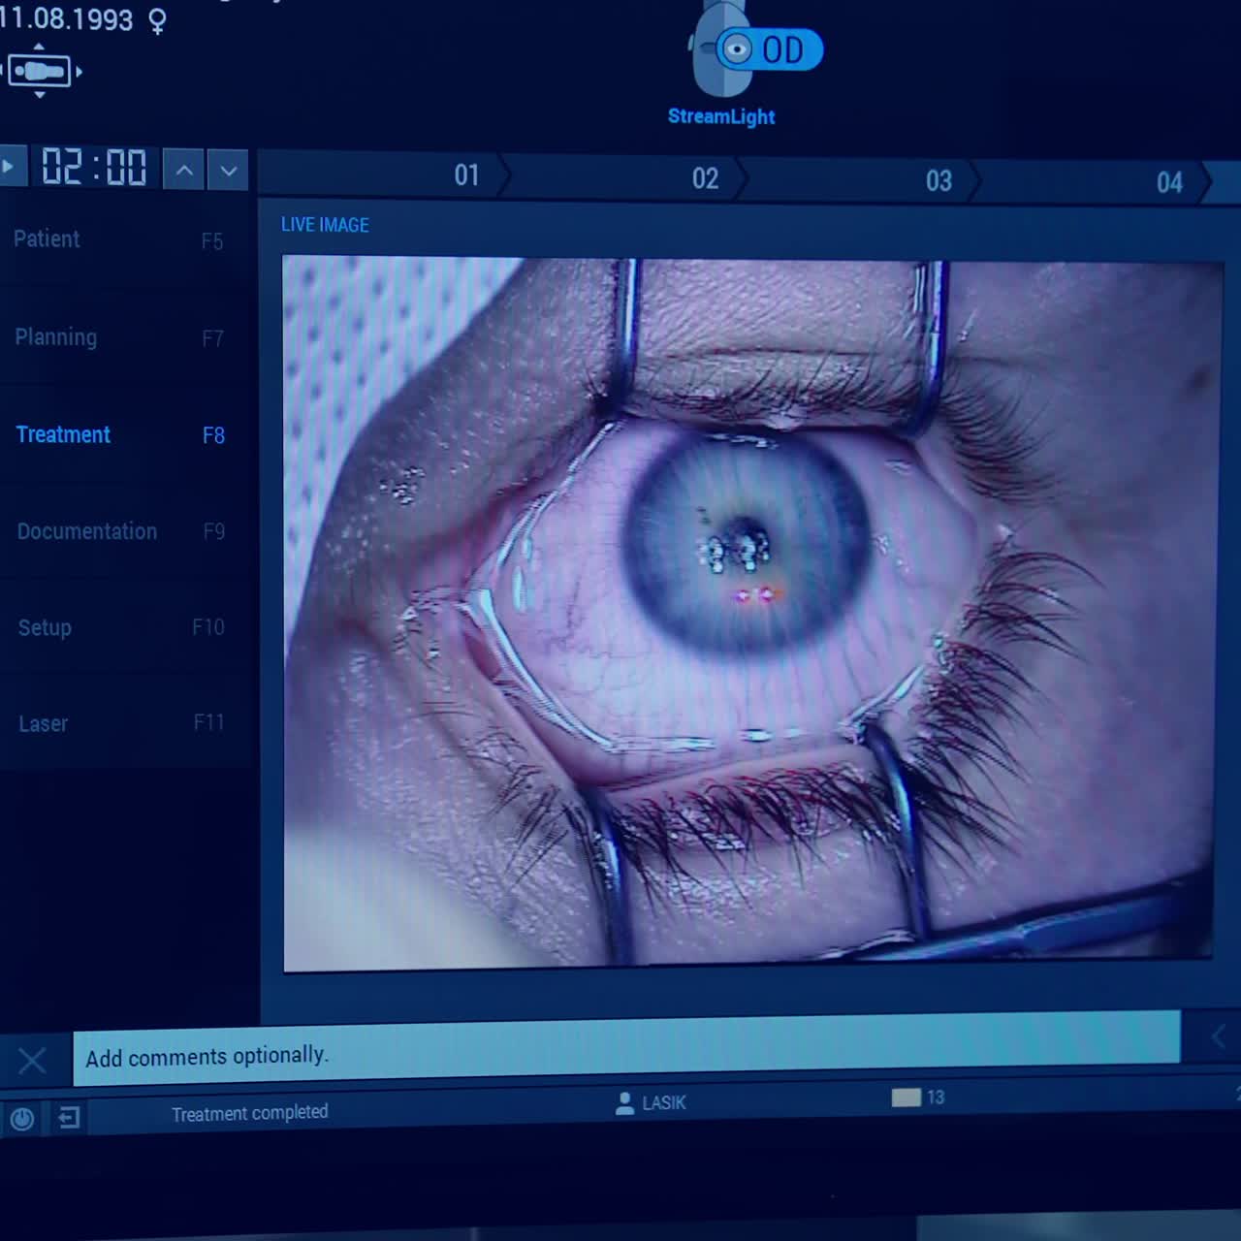Click the logout exit icon in status bar
The height and width of the screenshot is (1241, 1241).
click(68, 1118)
